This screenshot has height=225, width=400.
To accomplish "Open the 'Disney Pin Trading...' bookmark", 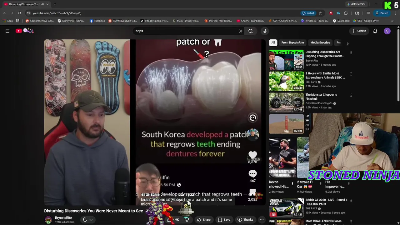I will (x=71, y=21).
